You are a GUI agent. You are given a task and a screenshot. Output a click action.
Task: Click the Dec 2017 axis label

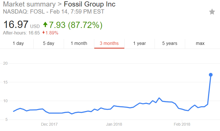49,124
